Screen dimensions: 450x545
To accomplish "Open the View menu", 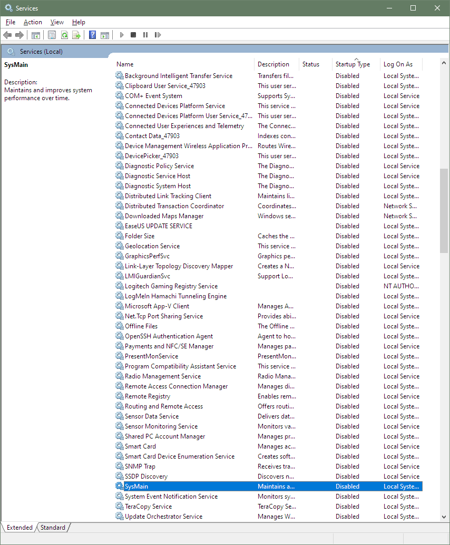I will (x=57, y=22).
